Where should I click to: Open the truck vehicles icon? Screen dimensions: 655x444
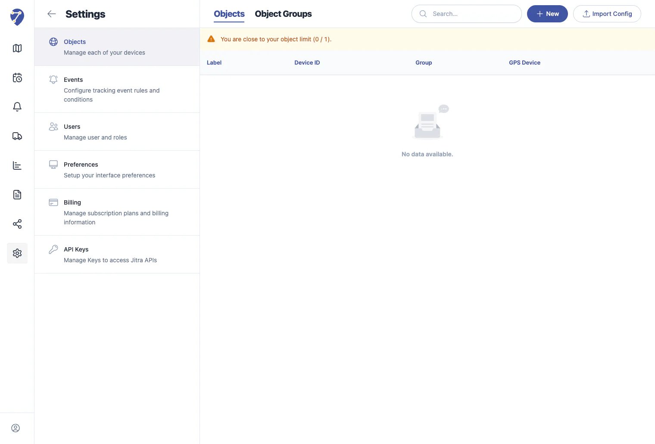tap(17, 136)
